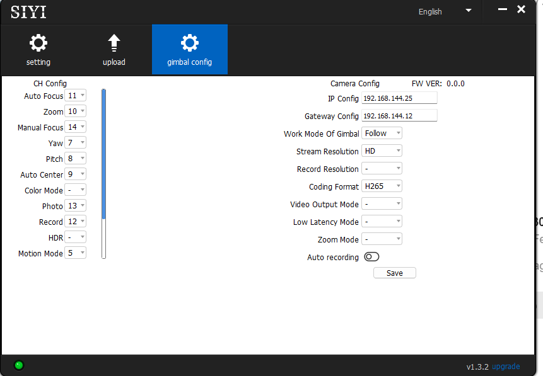This screenshot has height=376, width=543.
Task: Click the Gateway Config input field
Action: tap(399, 115)
